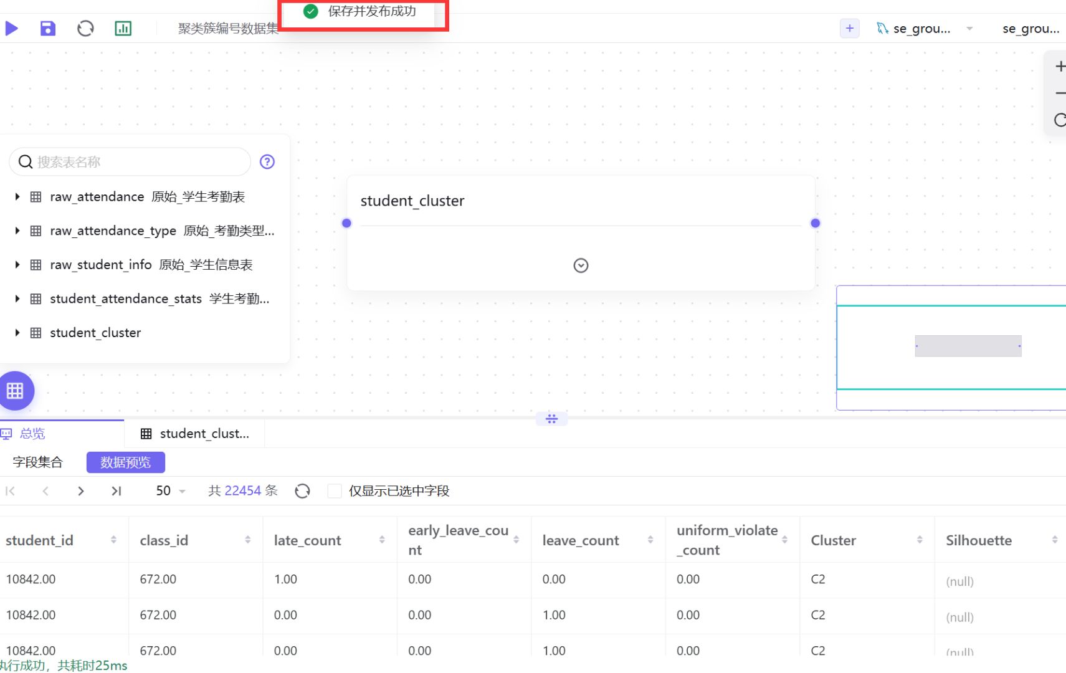
Task: Sort by uniform_violate_count column
Action: (785, 540)
